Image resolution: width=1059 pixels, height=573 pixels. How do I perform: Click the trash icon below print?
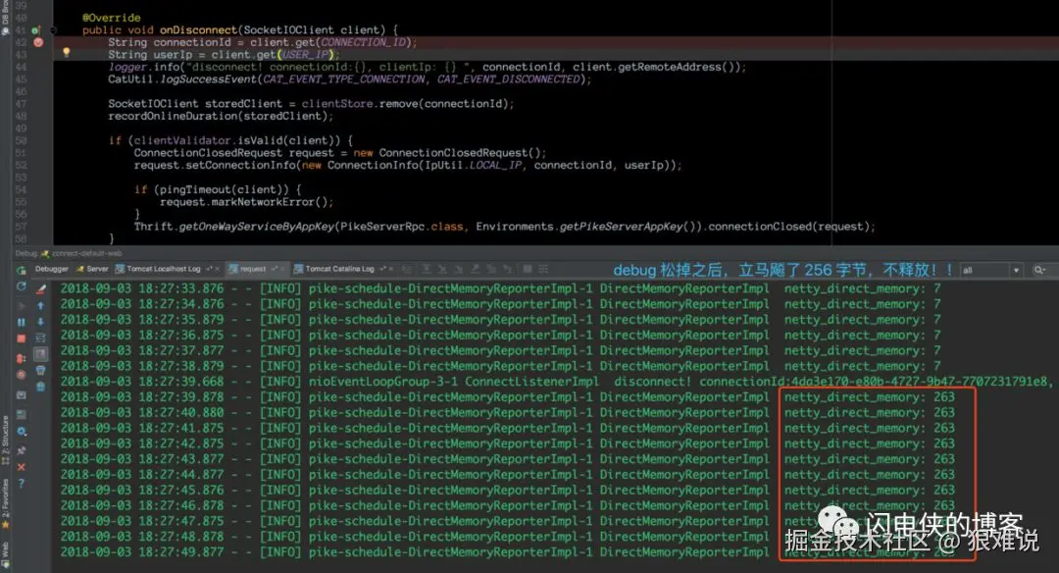tap(40, 387)
